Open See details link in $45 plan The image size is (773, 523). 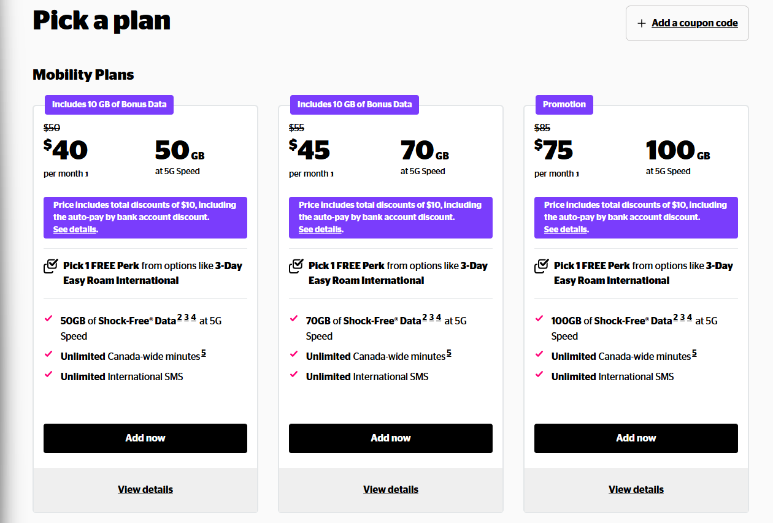[x=320, y=229]
